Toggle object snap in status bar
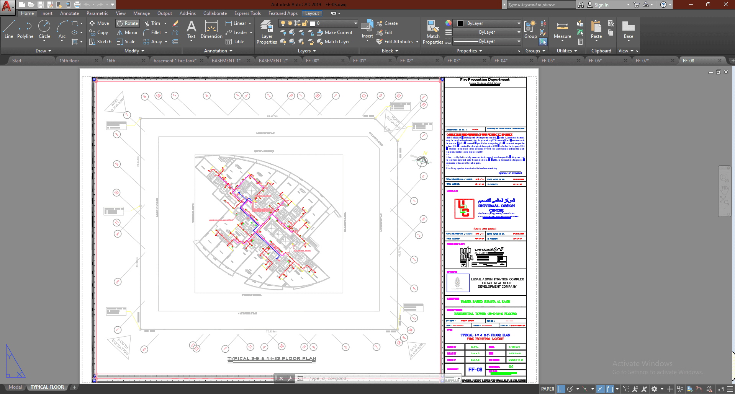 [610, 389]
